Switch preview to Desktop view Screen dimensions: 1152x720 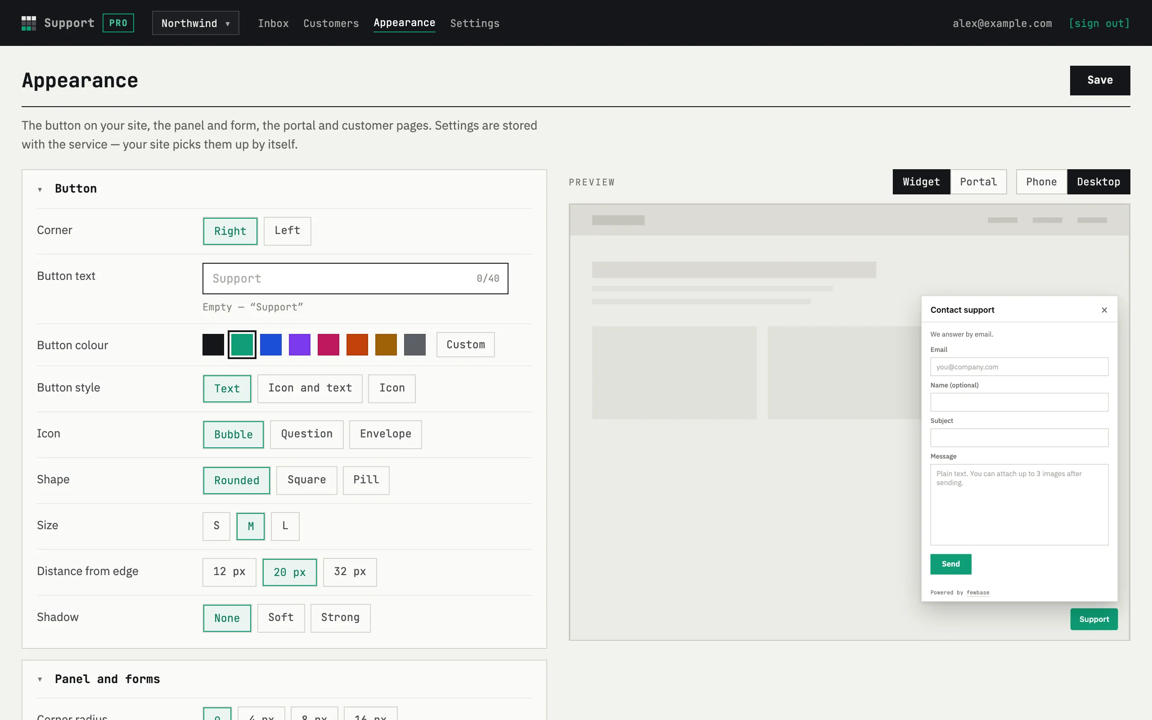click(x=1099, y=182)
